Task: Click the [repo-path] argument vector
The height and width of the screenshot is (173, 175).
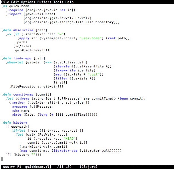Action: (x=18, y=127)
